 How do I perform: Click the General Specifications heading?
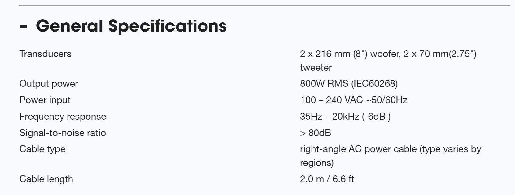pyautogui.click(x=131, y=26)
